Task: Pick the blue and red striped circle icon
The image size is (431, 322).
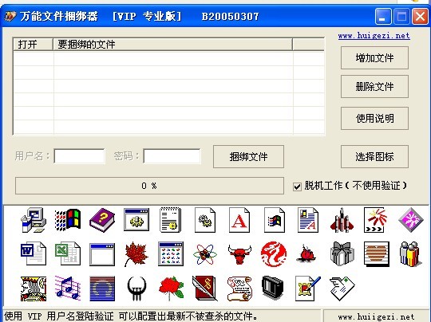Action: pos(102,289)
